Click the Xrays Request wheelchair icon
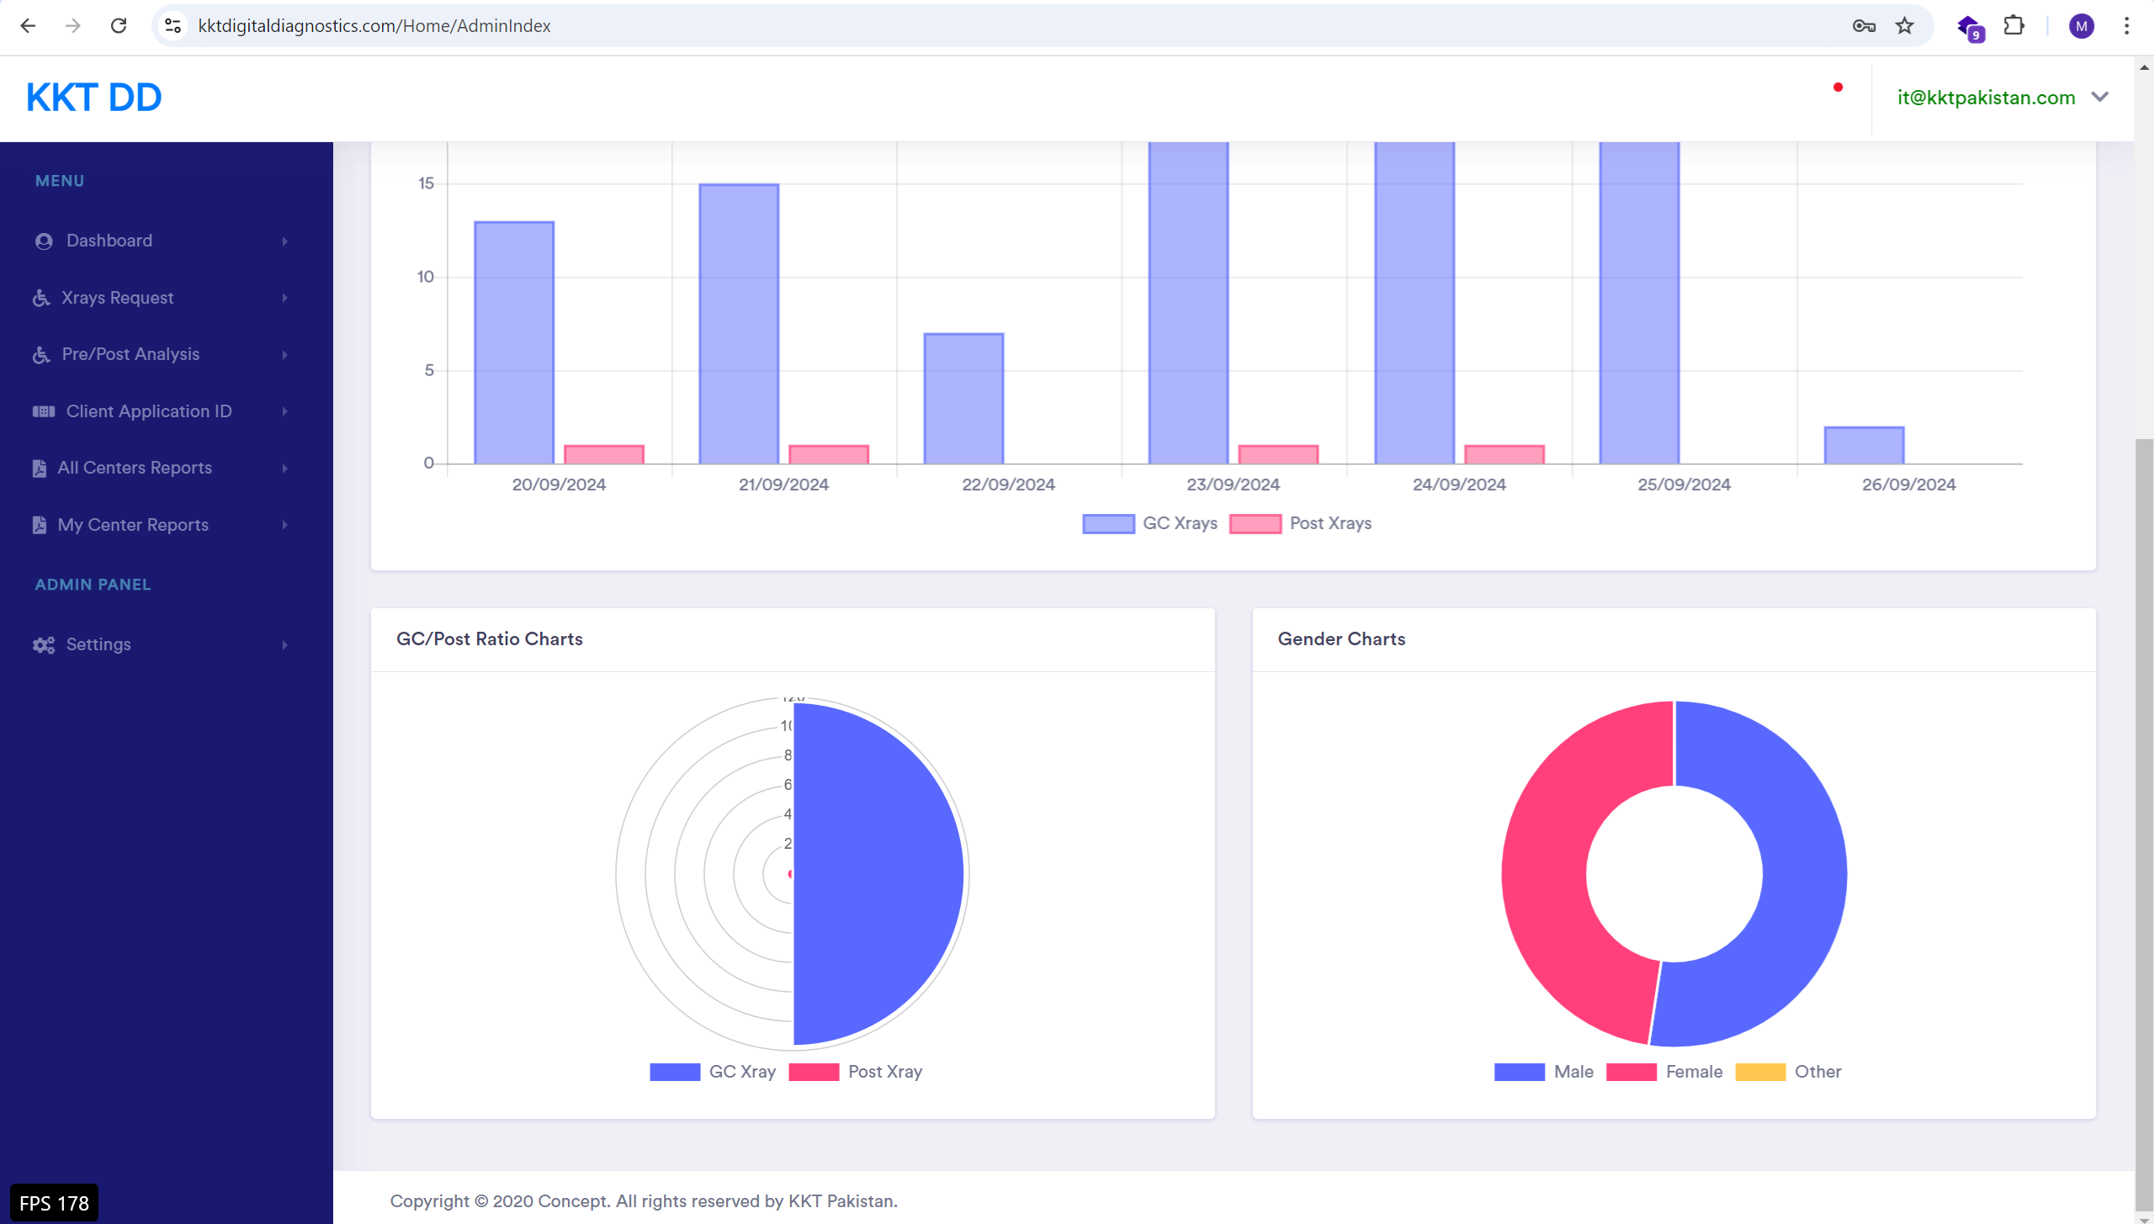Viewport: 2154px width, 1224px height. 41,298
